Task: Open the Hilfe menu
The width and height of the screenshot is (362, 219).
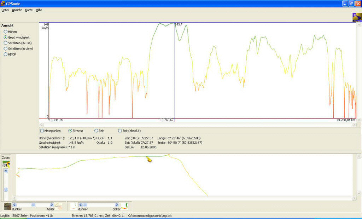Action: pyautogui.click(x=39, y=10)
